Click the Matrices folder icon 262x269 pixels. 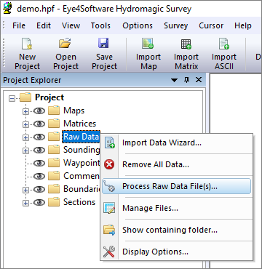54,124
